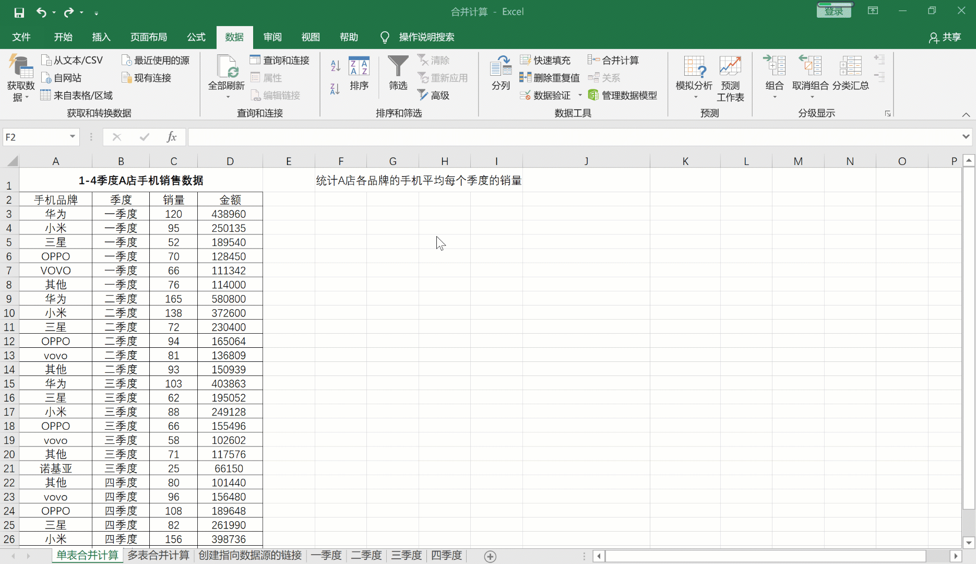The height and width of the screenshot is (564, 976).
Task: Open Data Validation (数据验证) tool
Action: [x=545, y=96]
